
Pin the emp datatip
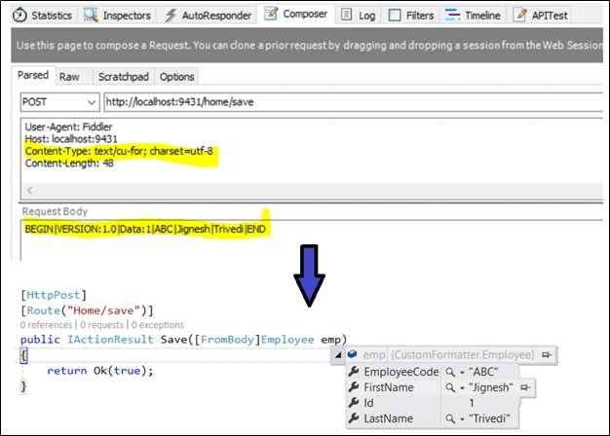coord(547,355)
